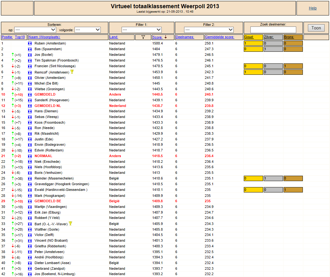Click the trophy icon next to Bart (O.-L.-V.-Waver)
The image size is (330, 277).
coord(70,223)
